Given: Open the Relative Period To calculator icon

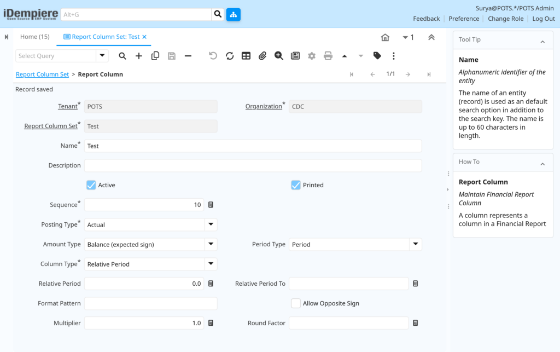Looking at the screenshot, I should click(416, 284).
